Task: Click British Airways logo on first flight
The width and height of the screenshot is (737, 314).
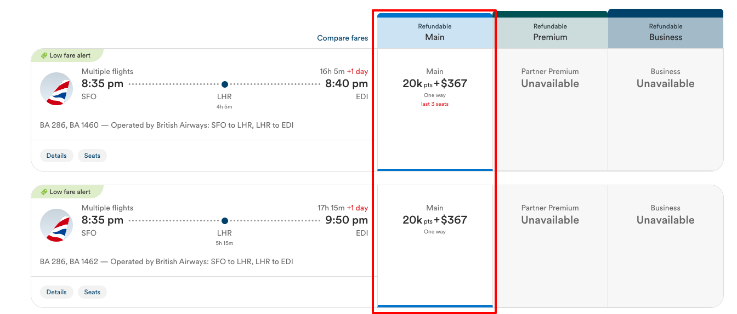Action: (56, 89)
